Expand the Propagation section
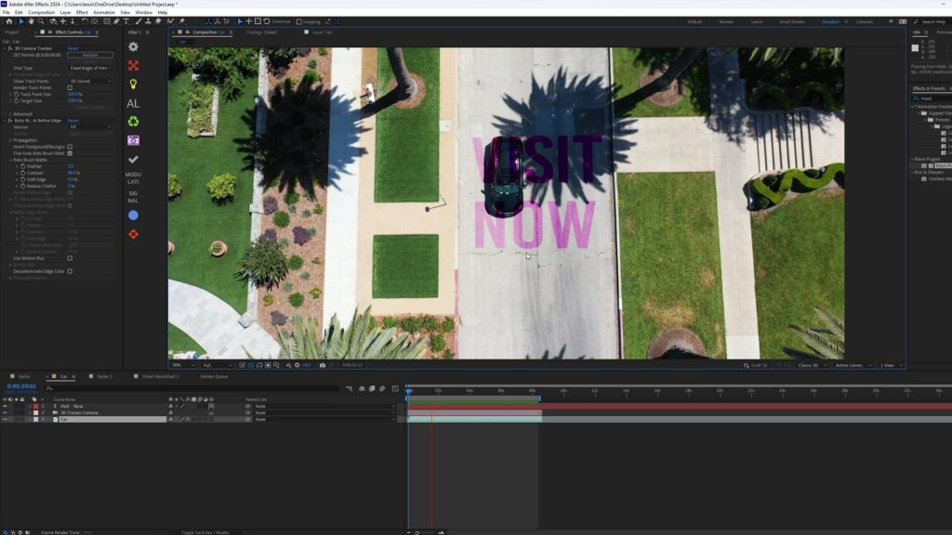The image size is (952, 535). 10,140
